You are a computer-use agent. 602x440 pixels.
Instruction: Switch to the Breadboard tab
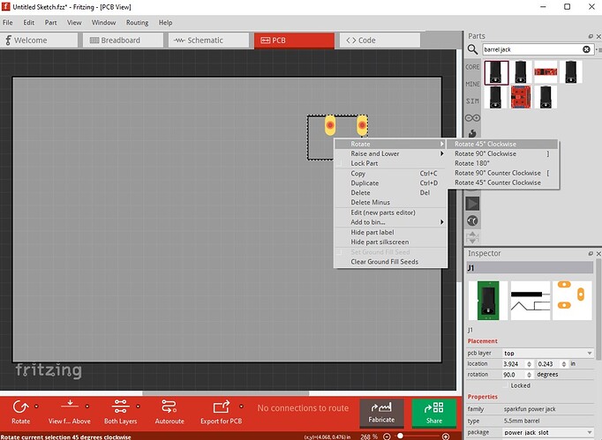coord(123,41)
